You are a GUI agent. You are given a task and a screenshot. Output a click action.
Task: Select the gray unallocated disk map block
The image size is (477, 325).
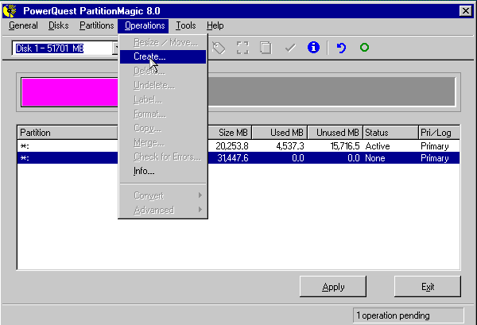pyautogui.click(x=332, y=91)
